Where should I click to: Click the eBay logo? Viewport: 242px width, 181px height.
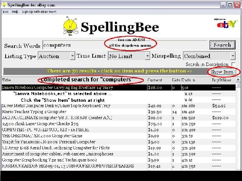226,24
